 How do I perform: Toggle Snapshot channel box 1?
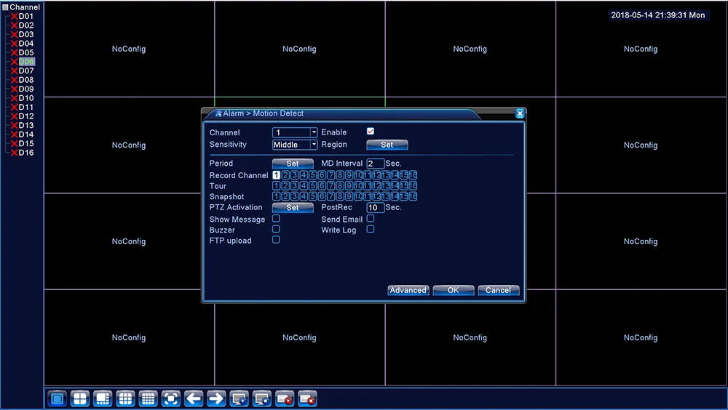click(x=276, y=196)
